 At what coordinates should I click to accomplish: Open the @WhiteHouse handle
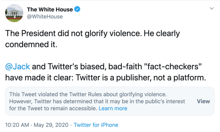[x=45, y=17]
